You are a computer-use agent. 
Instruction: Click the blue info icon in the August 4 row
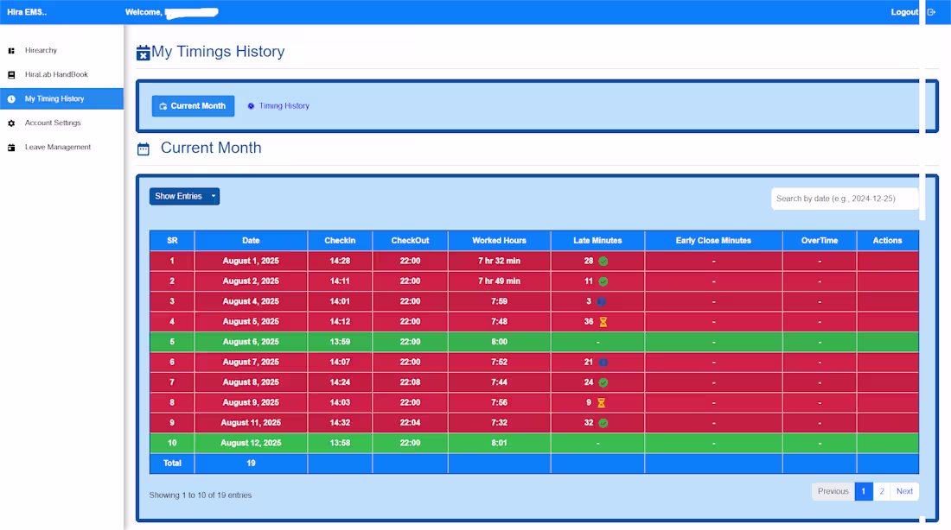pos(600,300)
